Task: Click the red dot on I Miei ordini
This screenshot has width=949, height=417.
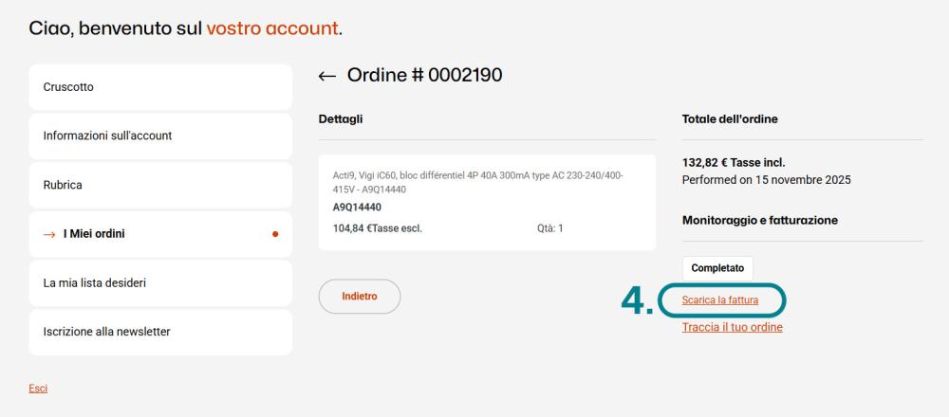Action: tap(275, 234)
